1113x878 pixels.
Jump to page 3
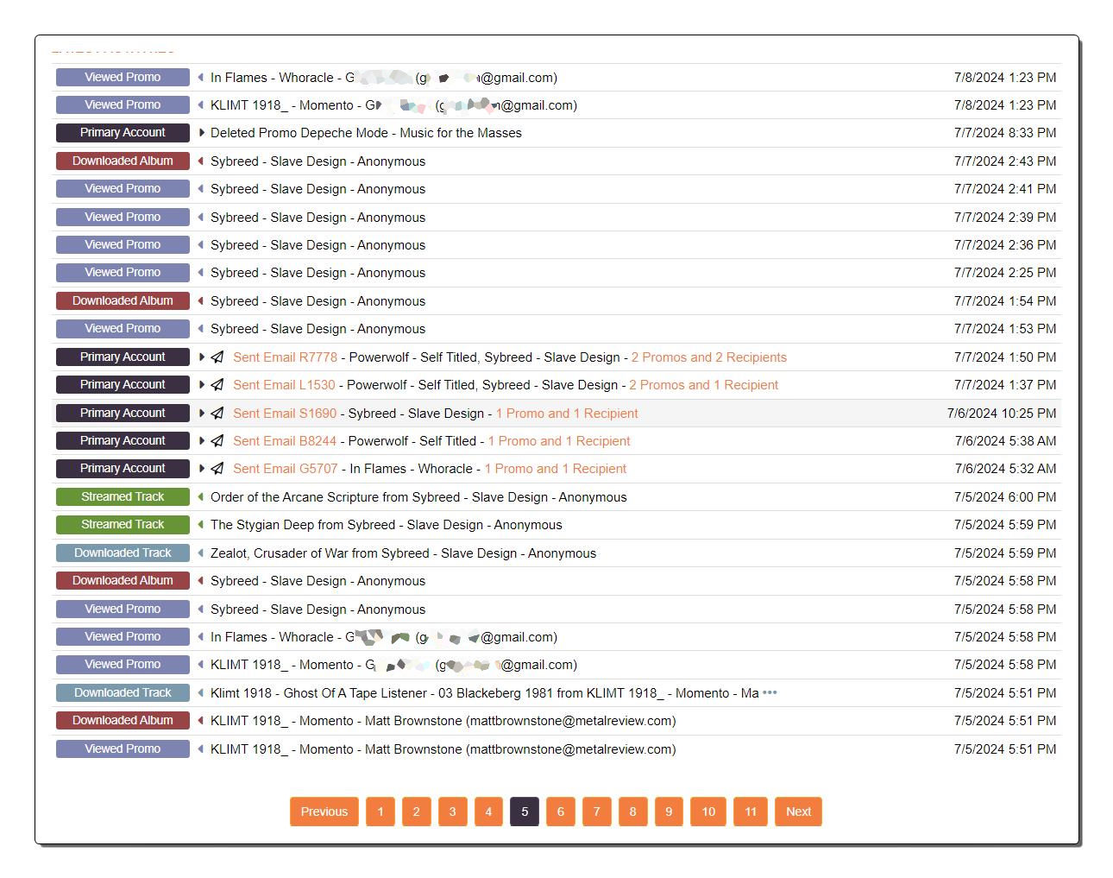pyautogui.click(x=452, y=812)
